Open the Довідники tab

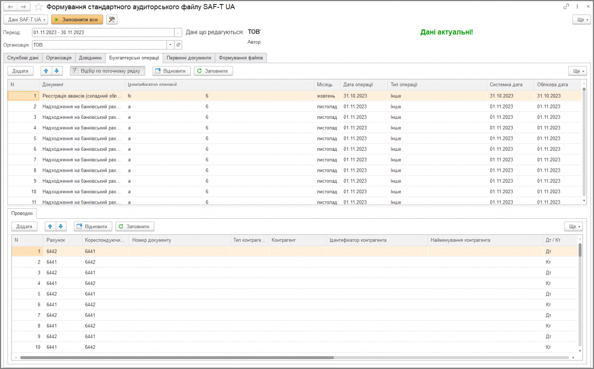[90, 58]
